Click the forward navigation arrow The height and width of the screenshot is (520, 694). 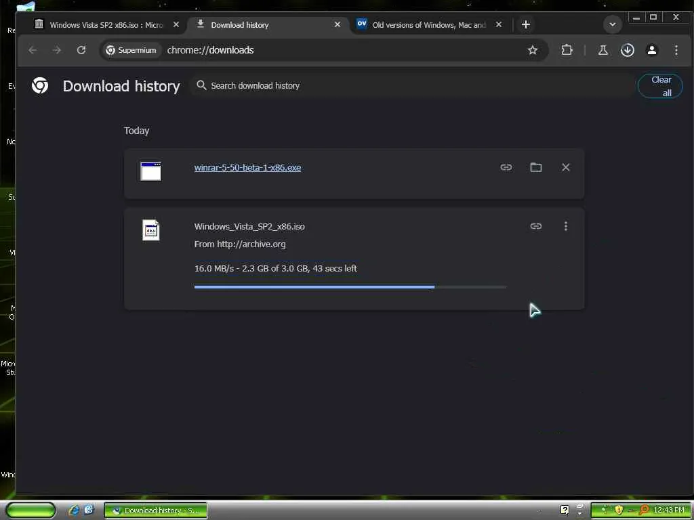(x=57, y=50)
